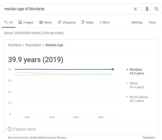
Task: Click the 2014 x-axis label
Action: (x=52, y=117)
